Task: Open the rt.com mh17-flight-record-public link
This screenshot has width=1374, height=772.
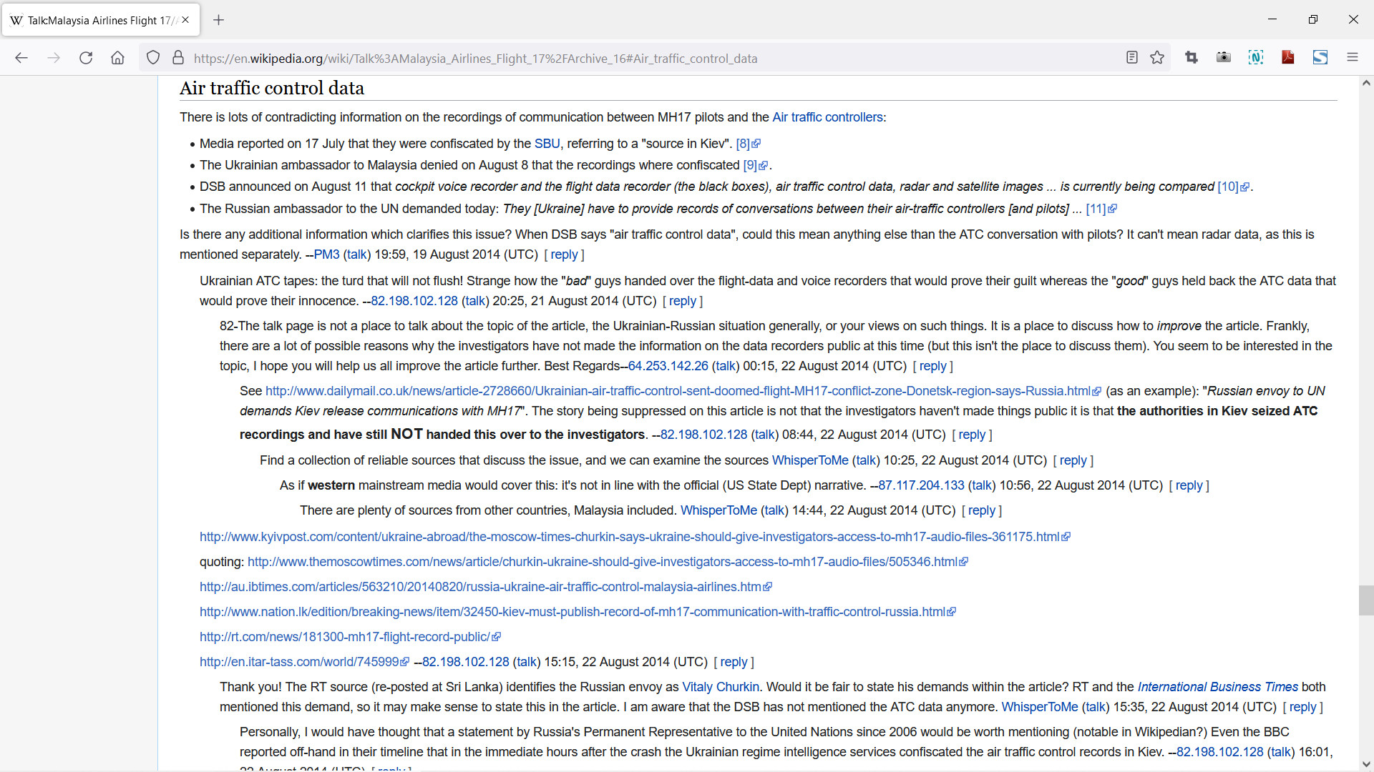Action: tap(344, 637)
